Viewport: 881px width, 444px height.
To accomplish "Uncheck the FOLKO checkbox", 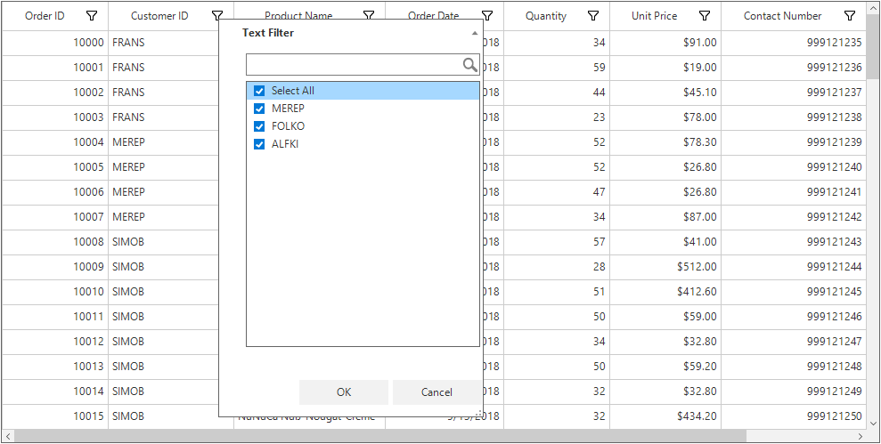I will click(259, 126).
